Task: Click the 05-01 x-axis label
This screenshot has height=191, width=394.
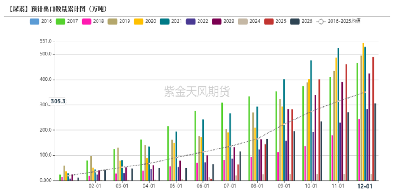Action: (176, 186)
